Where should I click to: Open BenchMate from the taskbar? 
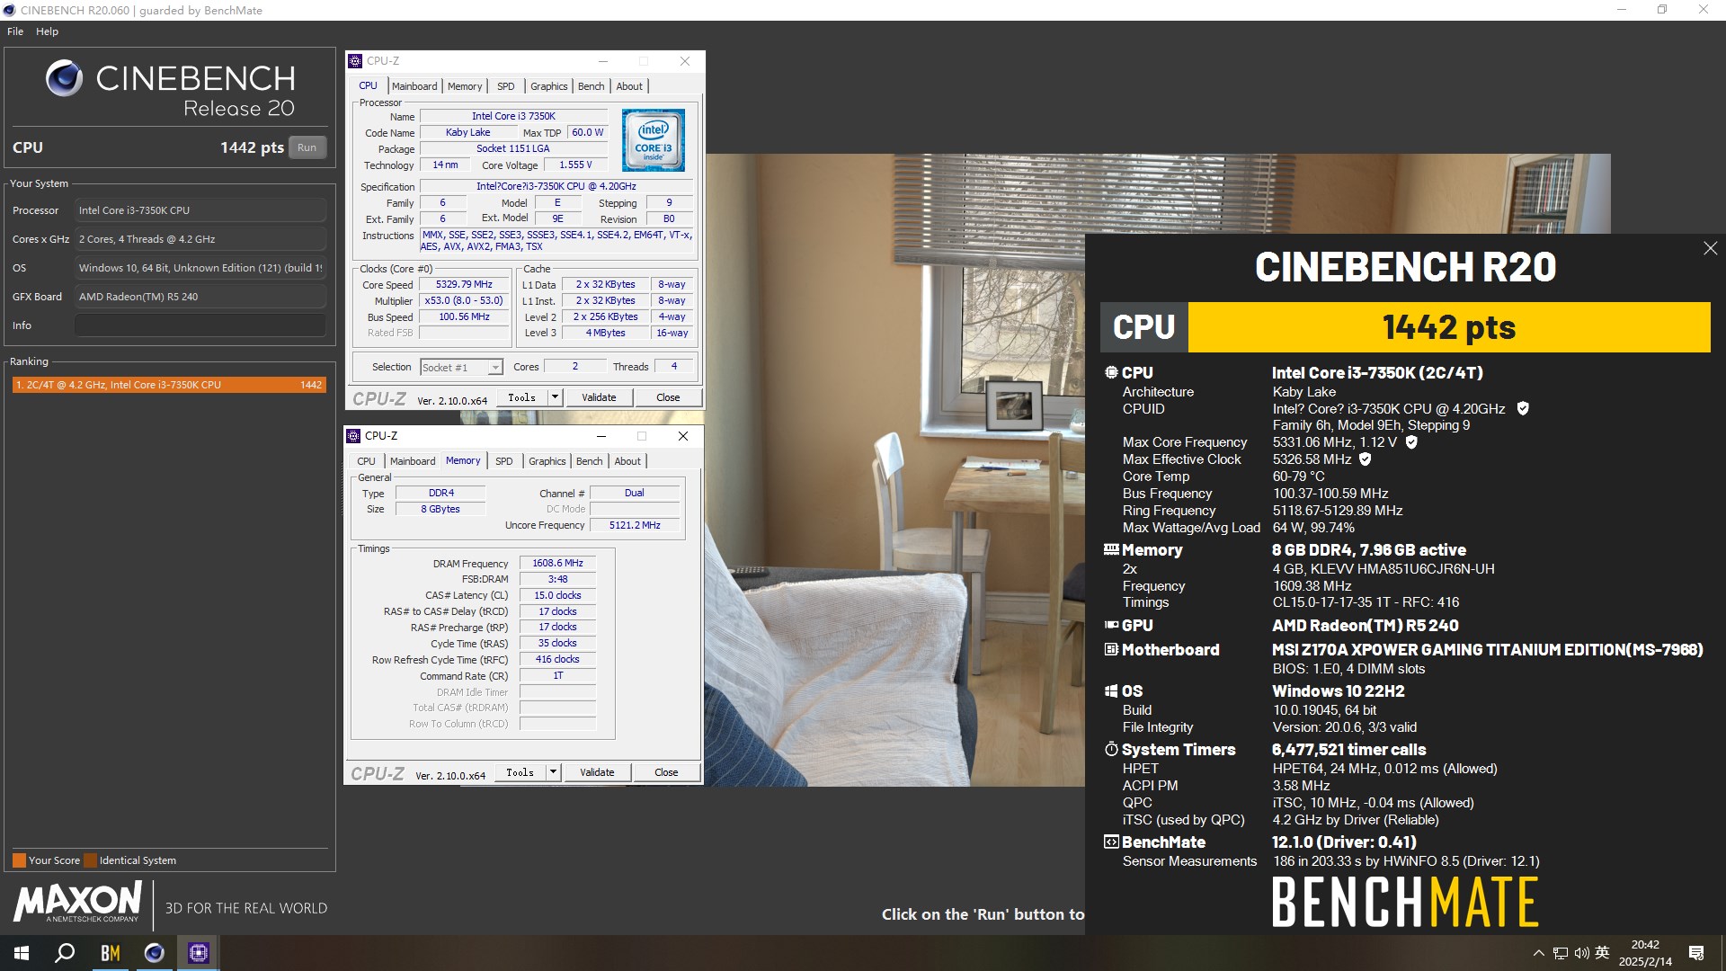110,953
